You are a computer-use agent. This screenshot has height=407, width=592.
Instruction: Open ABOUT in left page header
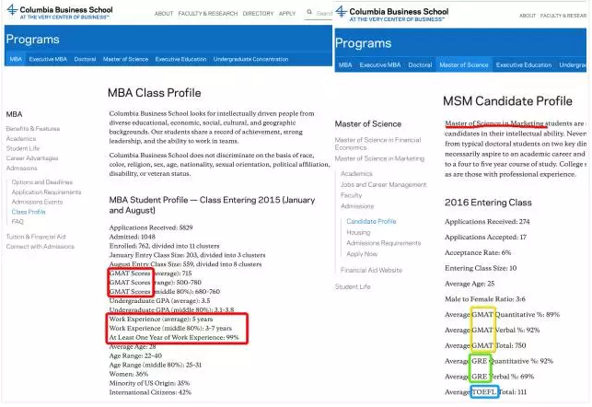click(164, 14)
